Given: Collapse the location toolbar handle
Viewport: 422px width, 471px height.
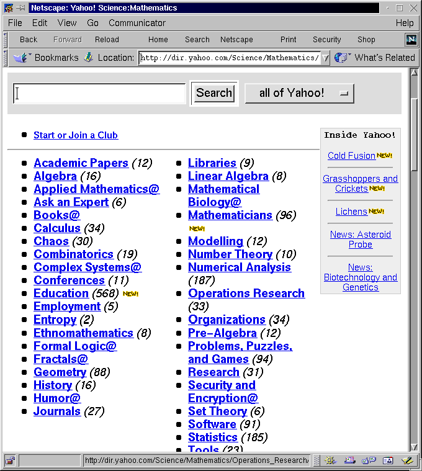Looking at the screenshot, I should click(5, 58).
